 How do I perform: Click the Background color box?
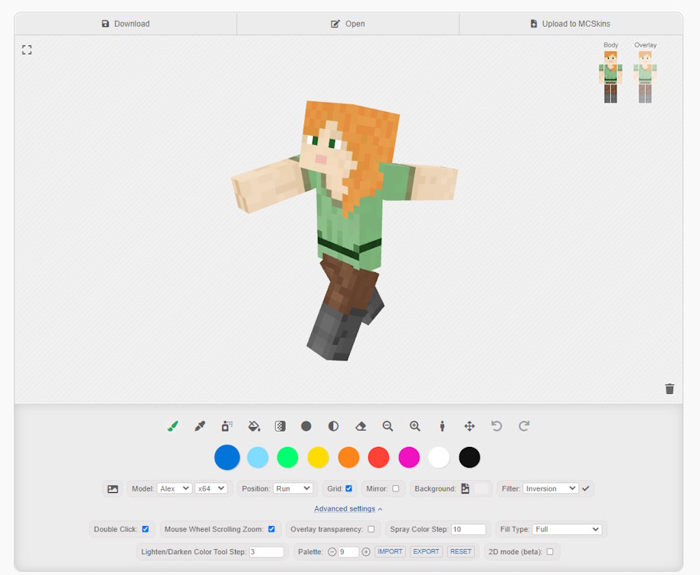click(481, 488)
